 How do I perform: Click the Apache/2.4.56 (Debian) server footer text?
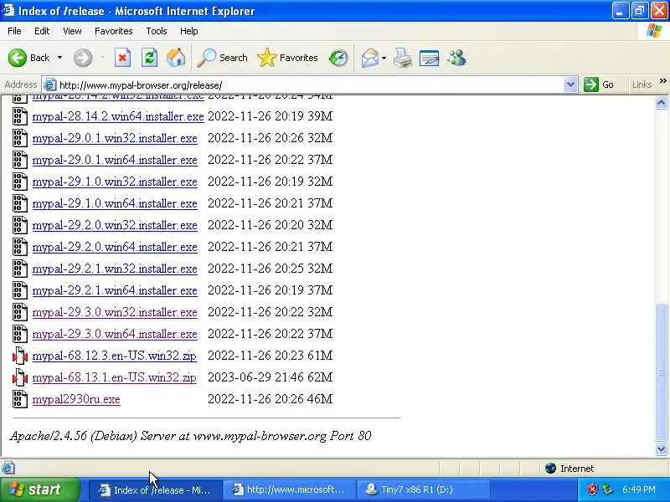pos(190,436)
